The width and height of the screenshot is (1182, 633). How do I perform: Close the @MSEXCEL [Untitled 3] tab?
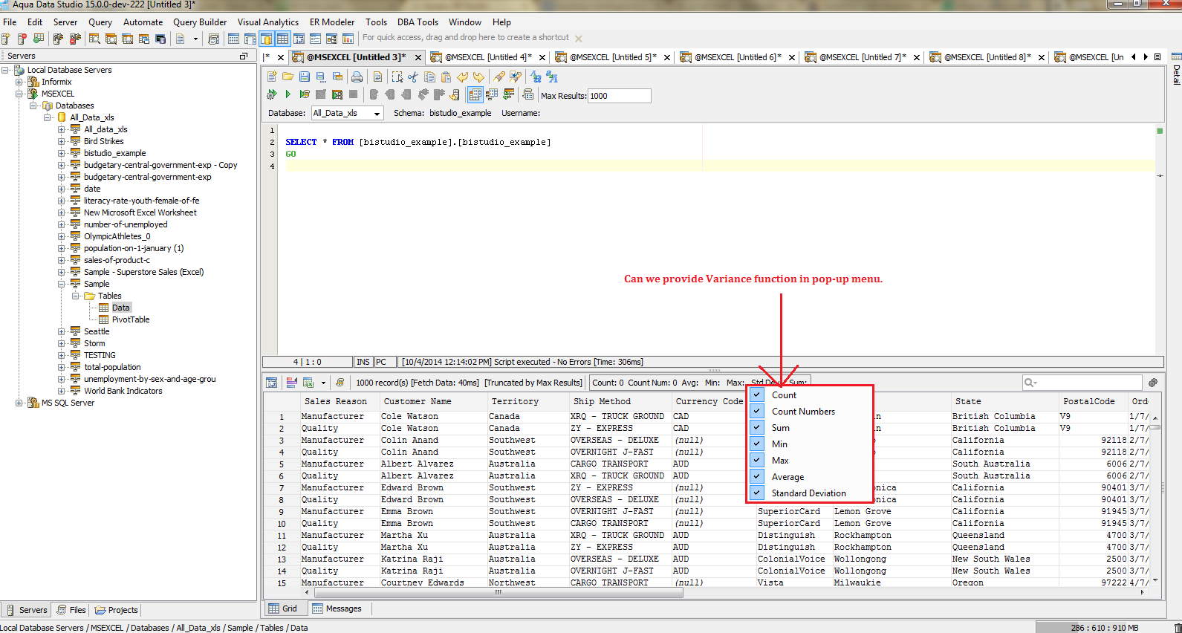(418, 57)
